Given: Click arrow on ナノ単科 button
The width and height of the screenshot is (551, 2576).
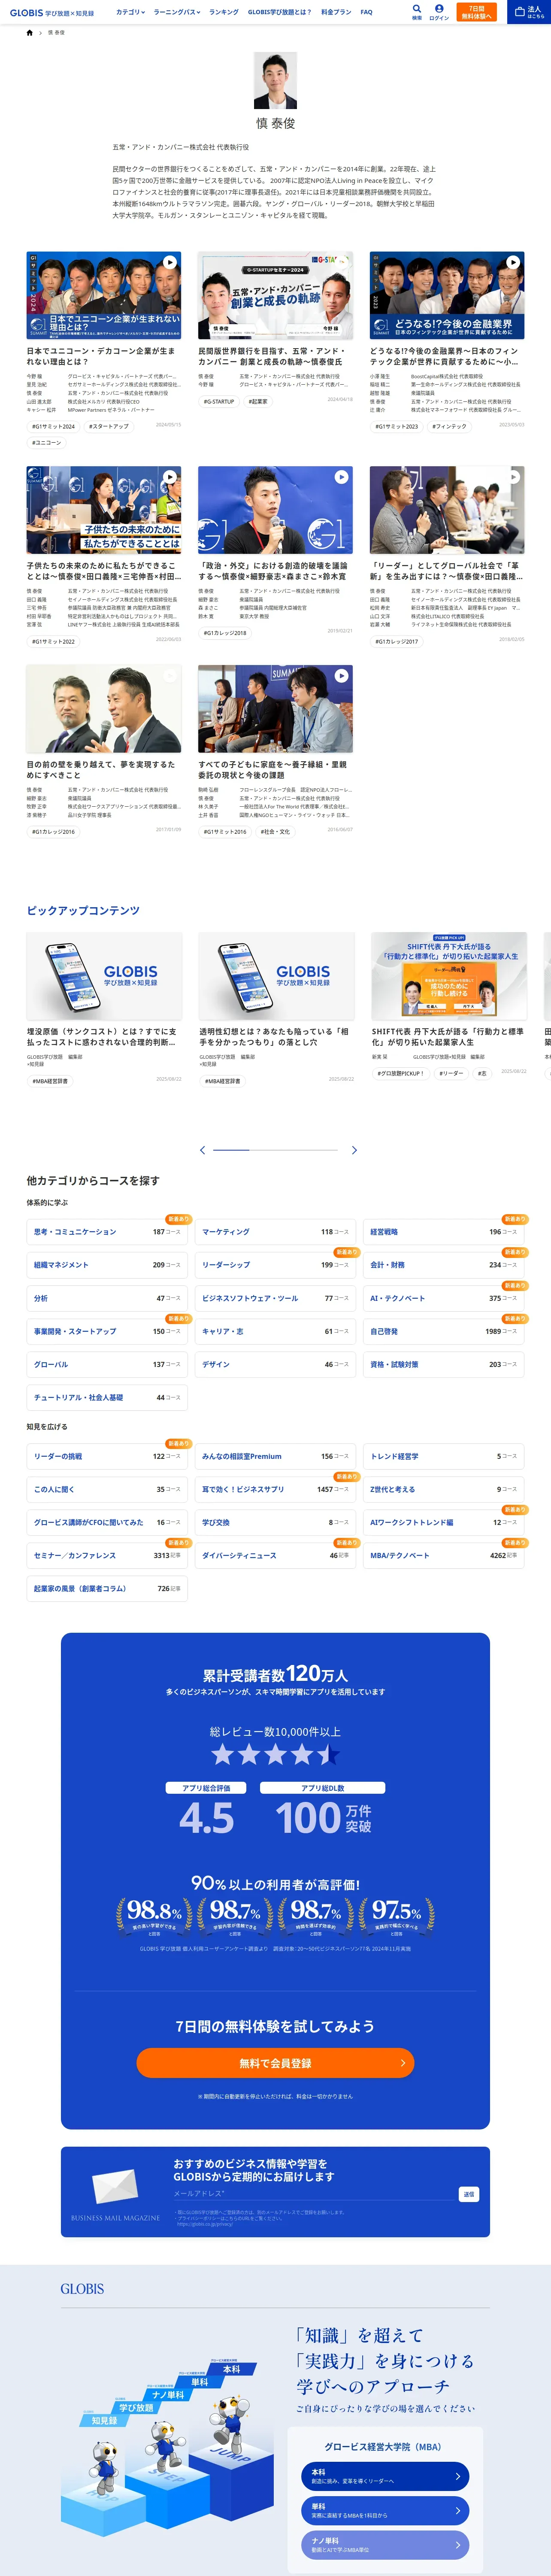Looking at the screenshot, I should [457, 2545].
